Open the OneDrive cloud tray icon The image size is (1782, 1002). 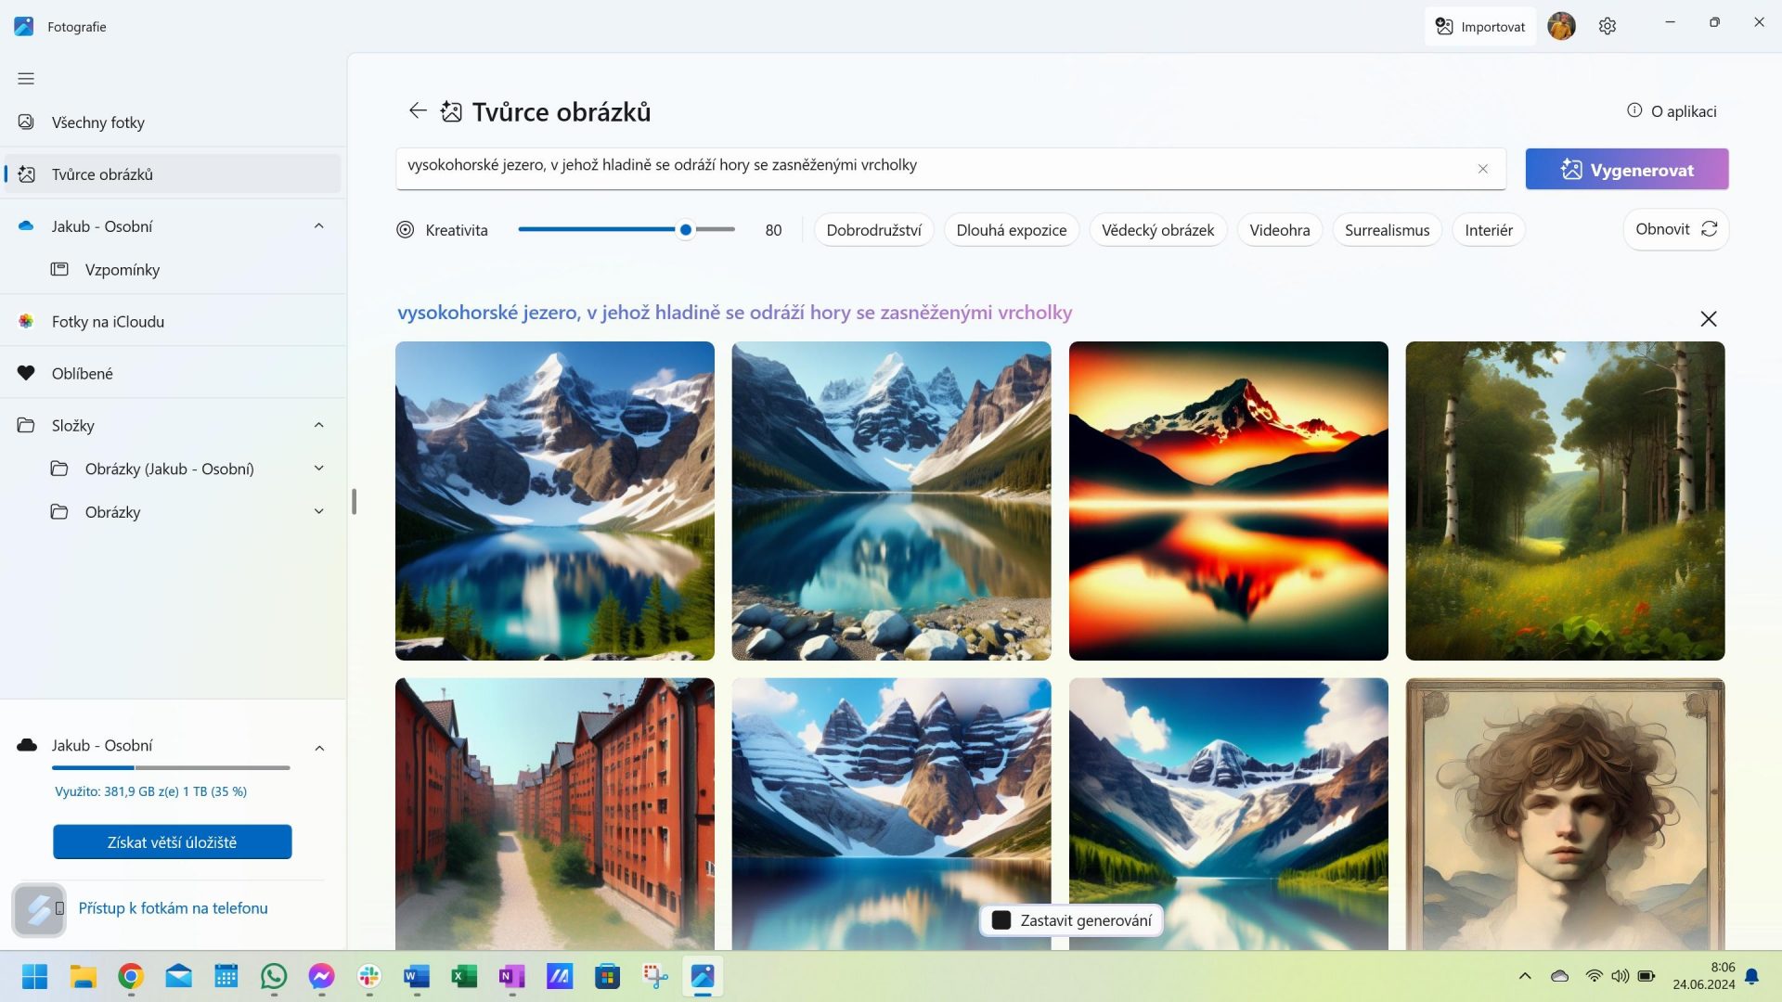point(1560,976)
